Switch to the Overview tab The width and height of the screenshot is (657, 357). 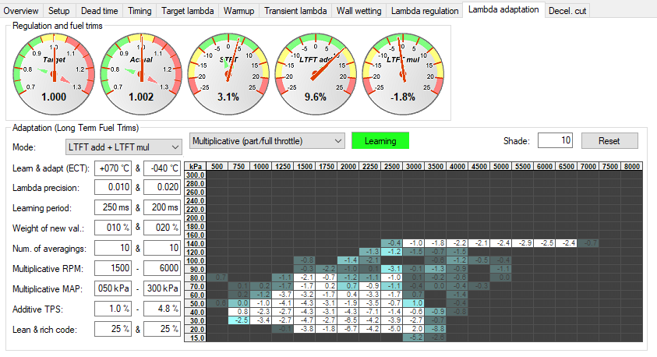(x=21, y=11)
